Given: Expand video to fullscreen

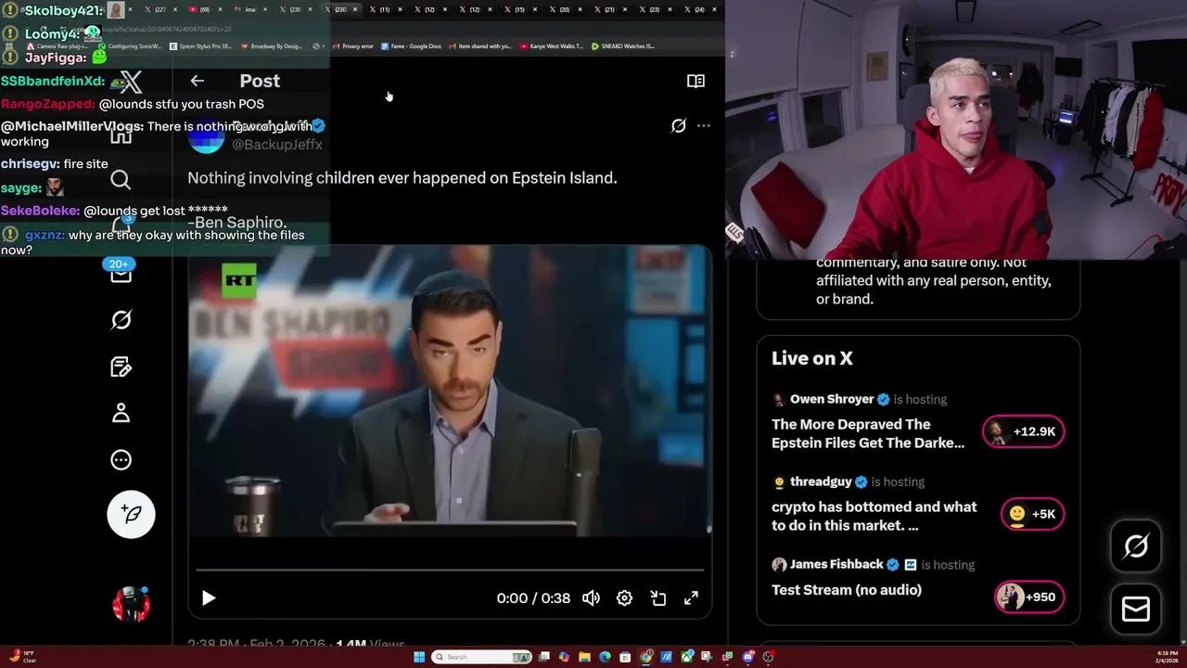Looking at the screenshot, I should pyautogui.click(x=691, y=598).
